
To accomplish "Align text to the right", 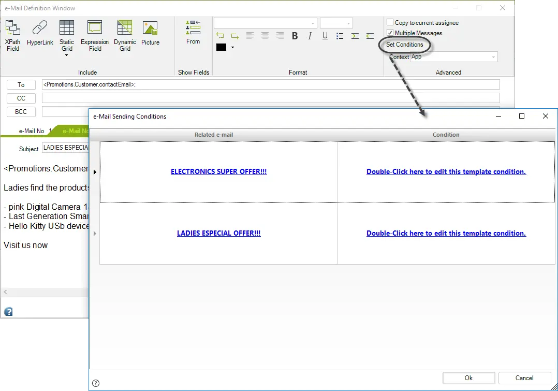I will tap(280, 36).
